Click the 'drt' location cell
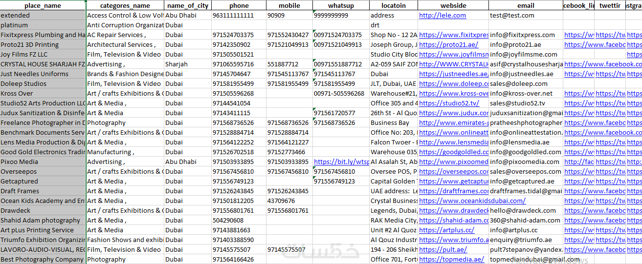642x264 pixels. point(394,25)
